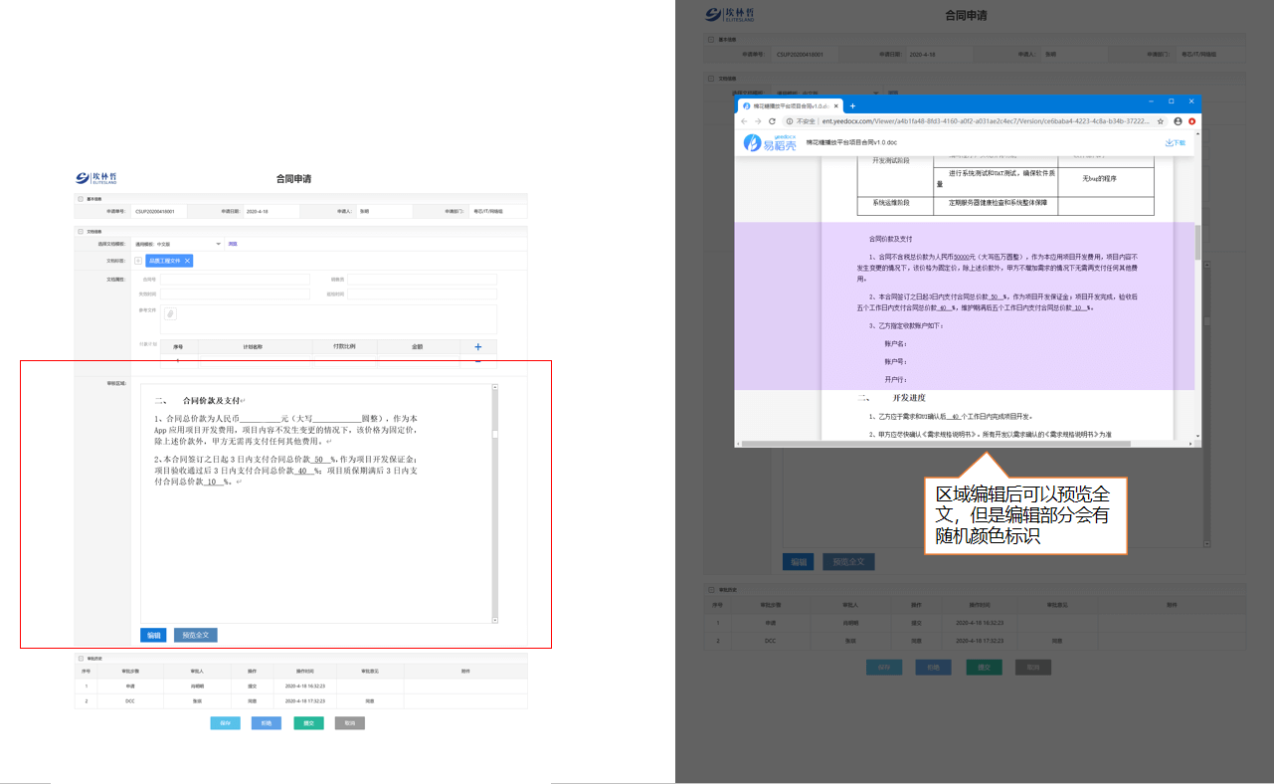Select the contract document browser tab
This screenshot has width=1274, height=784.
[x=791, y=105]
